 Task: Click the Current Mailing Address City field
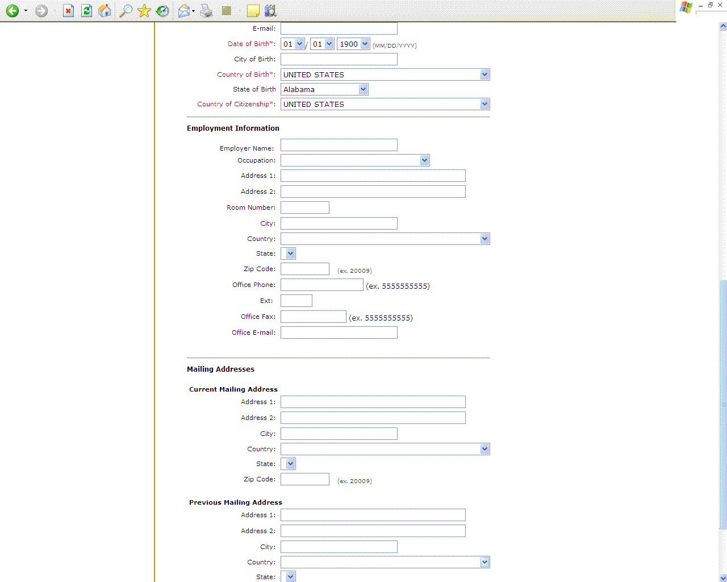click(x=339, y=434)
